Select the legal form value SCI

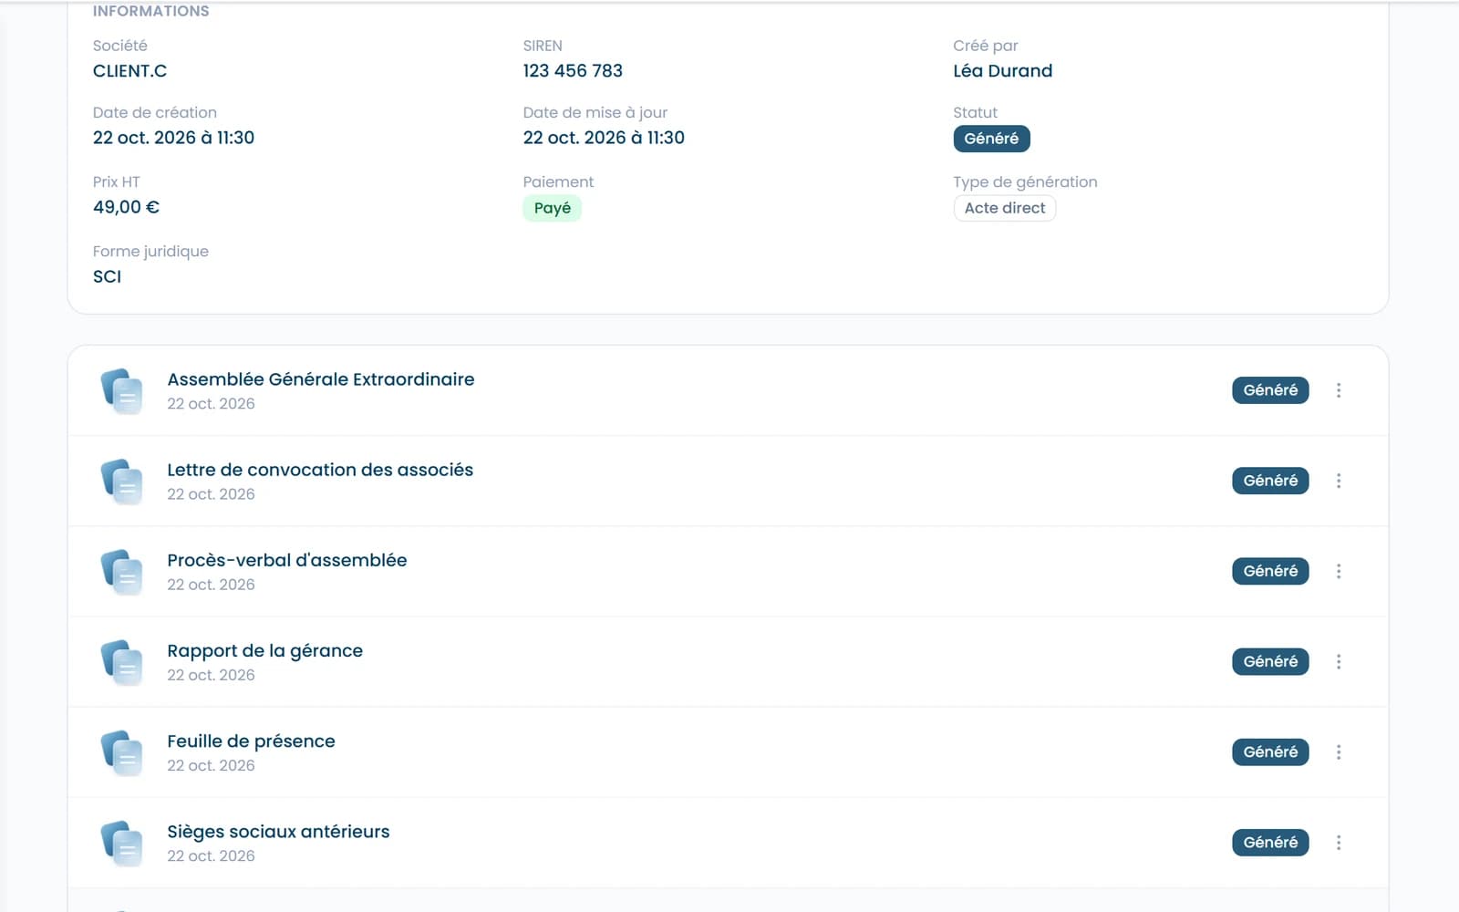107,276
